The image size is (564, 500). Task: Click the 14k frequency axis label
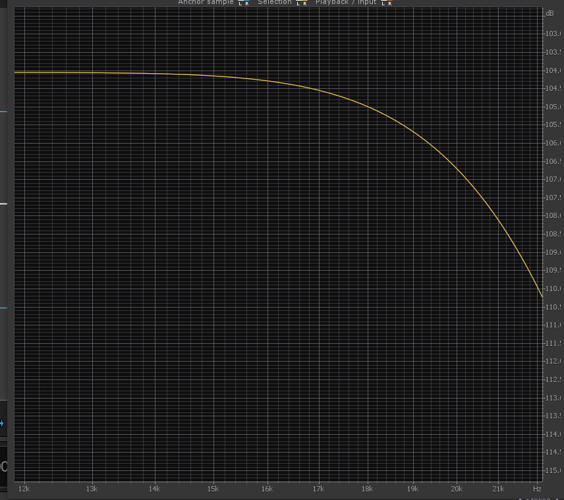(x=154, y=489)
